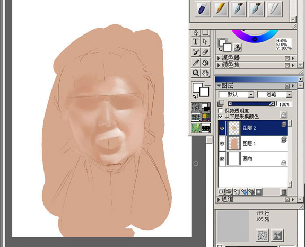Select the Text tool in toolbox
Screen dimensions: 305x247
(x=196, y=41)
